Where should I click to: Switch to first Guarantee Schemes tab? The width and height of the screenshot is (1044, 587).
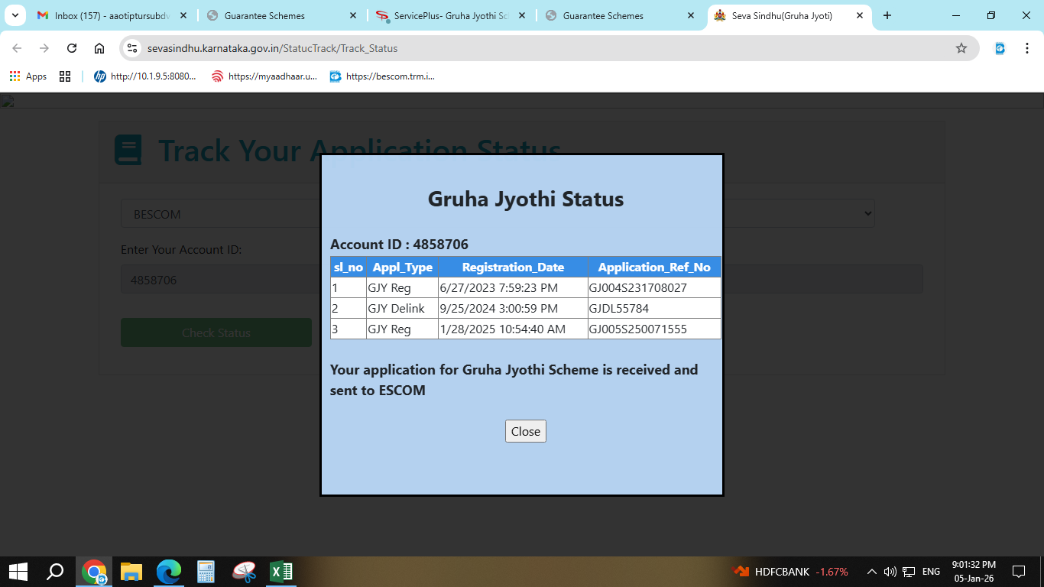tap(280, 15)
